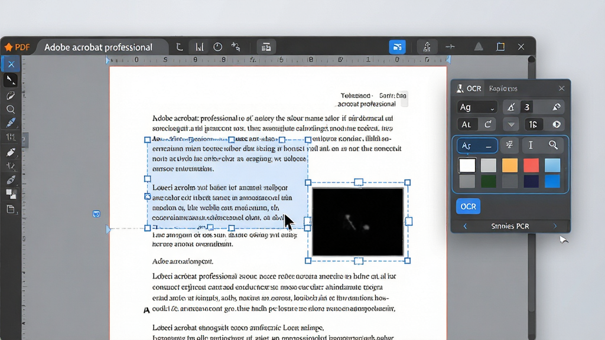Click the black image in the document
The height and width of the screenshot is (340, 605).
(357, 222)
